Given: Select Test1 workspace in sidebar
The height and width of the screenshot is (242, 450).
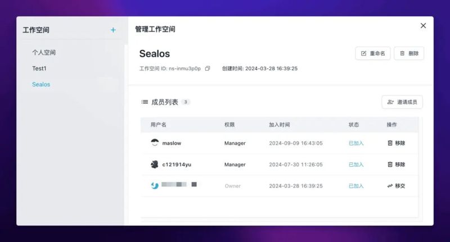Looking at the screenshot, I should pos(39,69).
